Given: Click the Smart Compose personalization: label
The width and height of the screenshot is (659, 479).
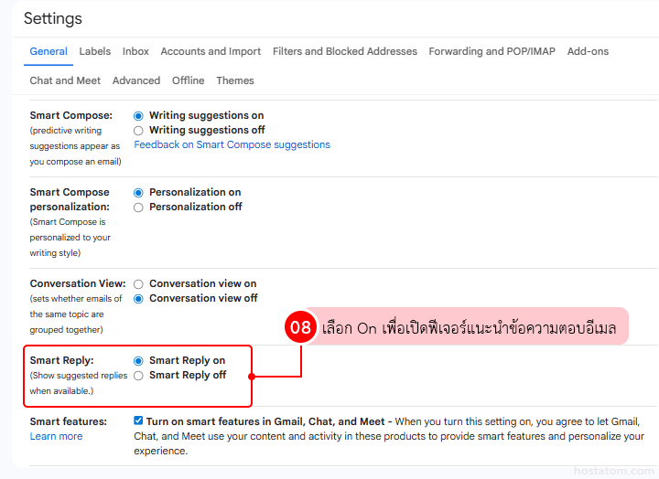Looking at the screenshot, I should click(70, 199).
